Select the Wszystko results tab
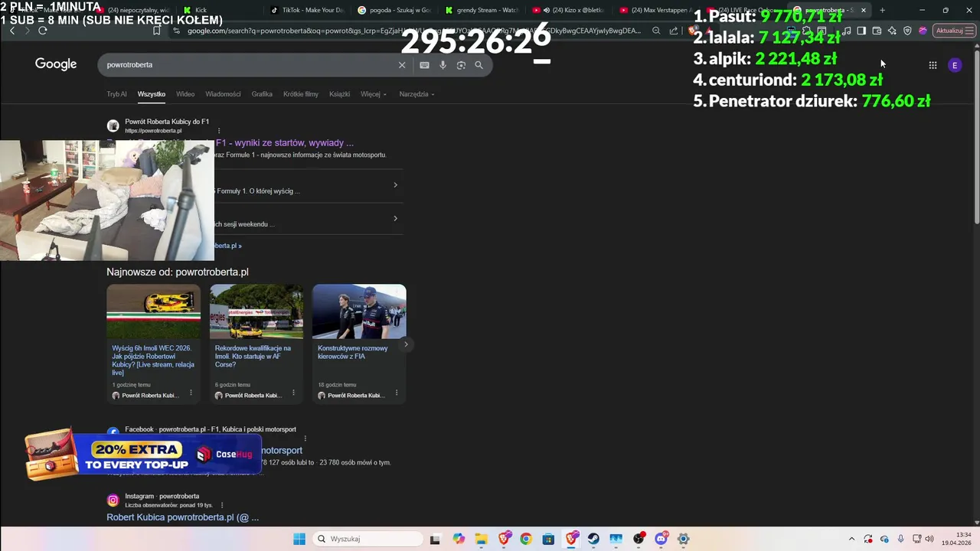 click(152, 94)
